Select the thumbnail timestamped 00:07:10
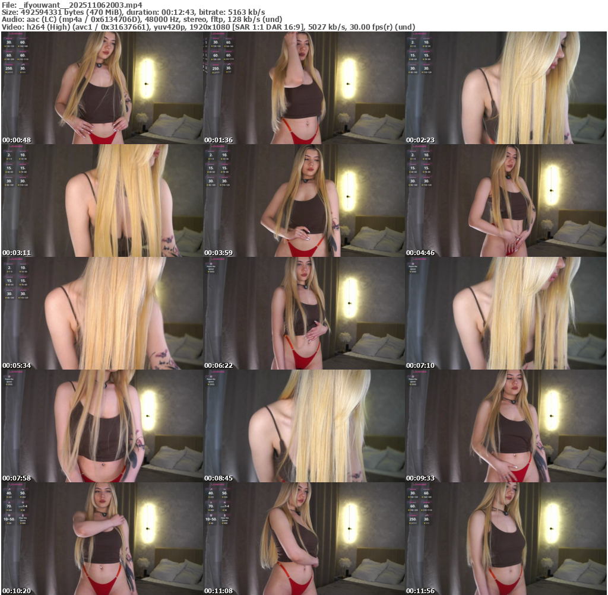The image size is (608, 595). coord(506,313)
